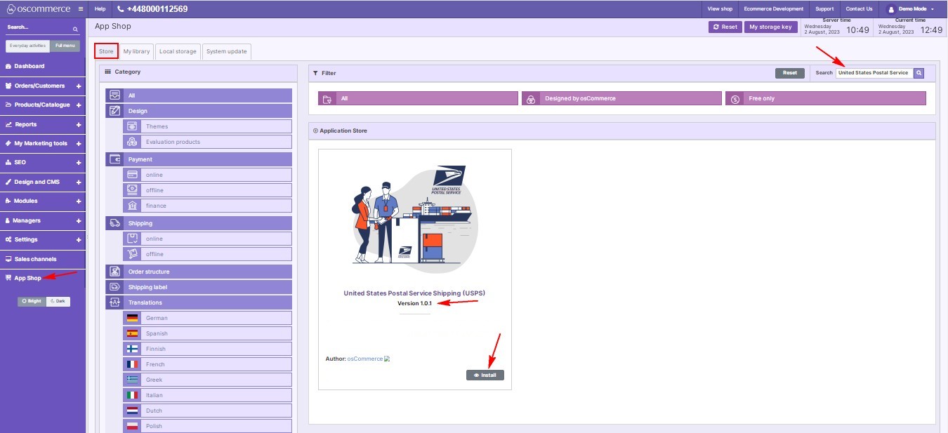The width and height of the screenshot is (948, 433).
Task: Enable the Dark theme
Action: click(x=58, y=301)
